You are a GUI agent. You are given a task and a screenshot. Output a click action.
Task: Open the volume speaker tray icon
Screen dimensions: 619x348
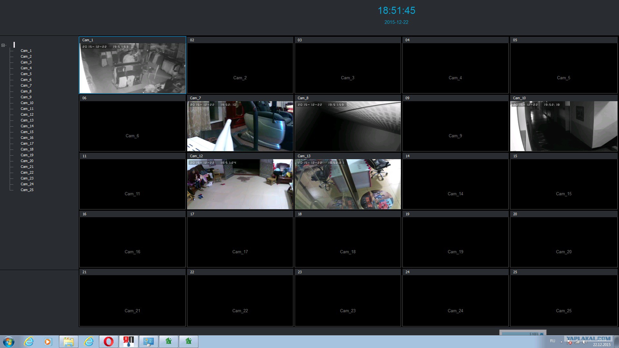[585, 342]
